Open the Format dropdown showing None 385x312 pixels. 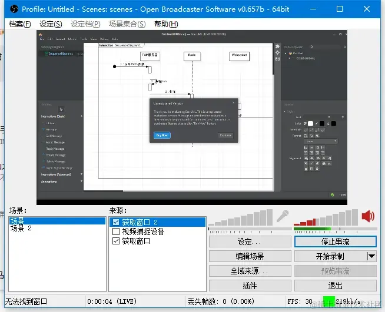(321, 142)
